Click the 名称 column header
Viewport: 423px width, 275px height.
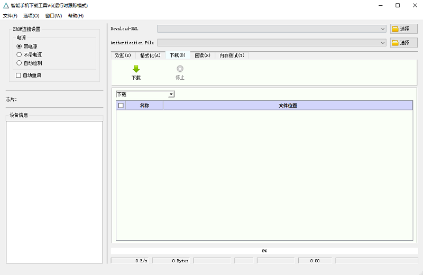pyautogui.click(x=144, y=106)
